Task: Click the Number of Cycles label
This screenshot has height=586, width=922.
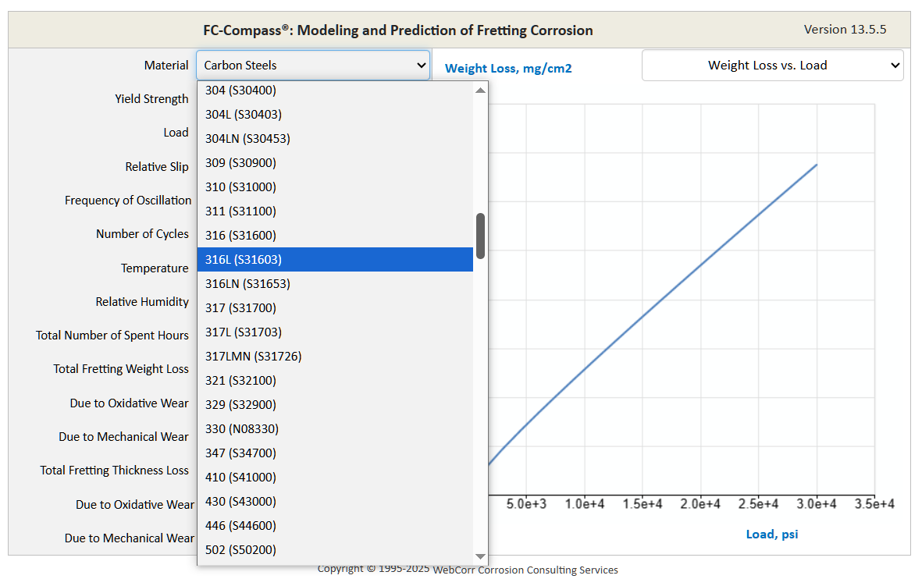Action: 142,234
